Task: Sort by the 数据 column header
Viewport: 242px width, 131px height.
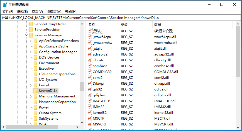Action: pos(192,25)
